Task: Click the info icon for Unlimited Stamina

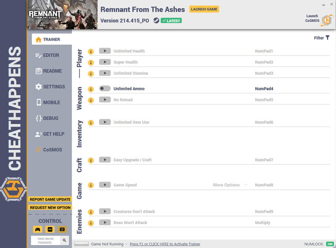Action: click(91, 74)
